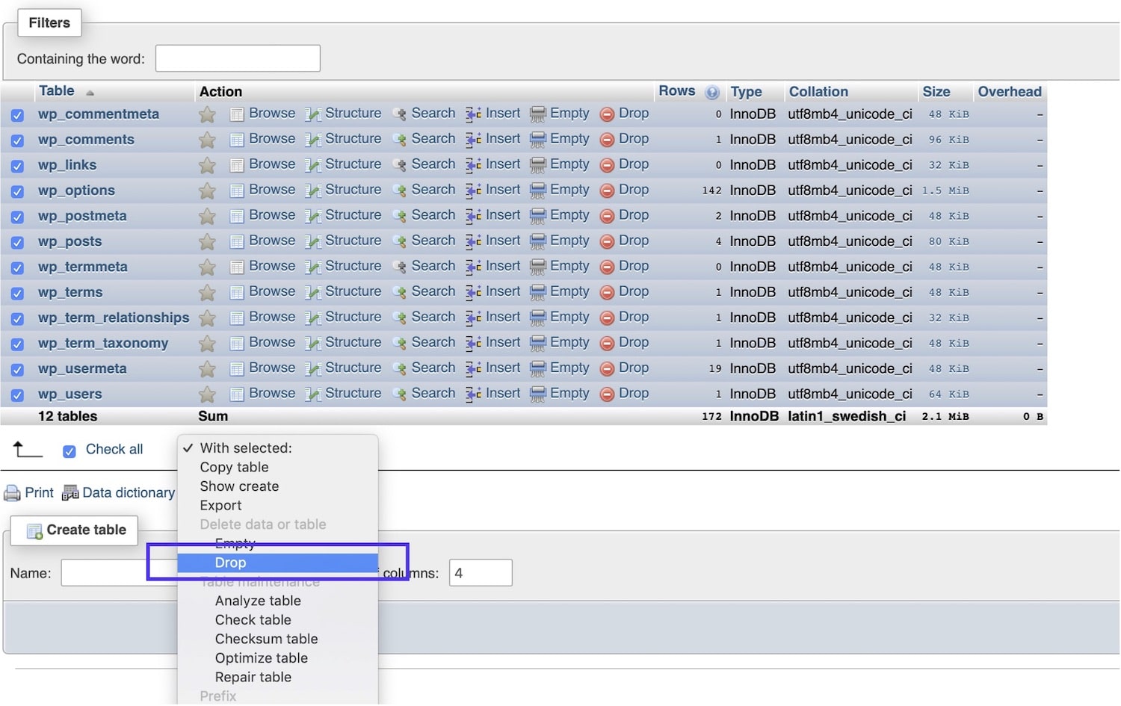Select Optimize table in the open menu
Image resolution: width=1121 pixels, height=706 pixels.
click(x=261, y=658)
